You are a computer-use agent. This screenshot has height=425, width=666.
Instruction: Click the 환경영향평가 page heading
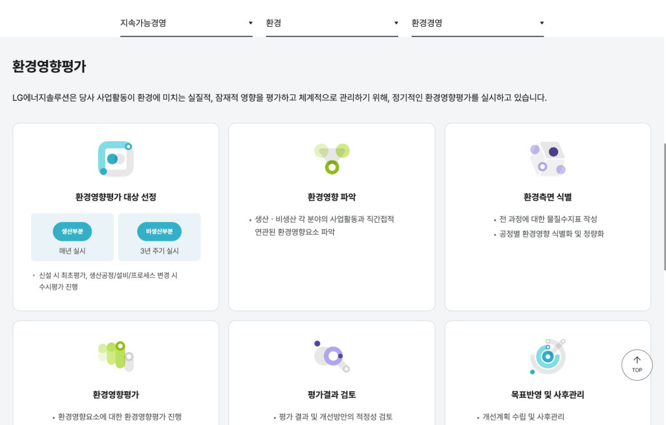[49, 66]
